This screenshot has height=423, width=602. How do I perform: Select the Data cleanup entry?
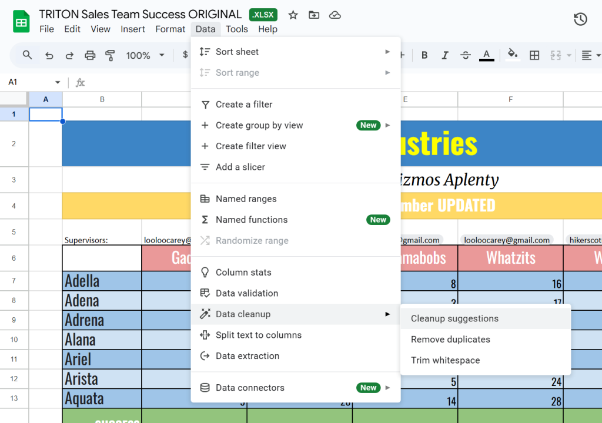click(x=296, y=314)
